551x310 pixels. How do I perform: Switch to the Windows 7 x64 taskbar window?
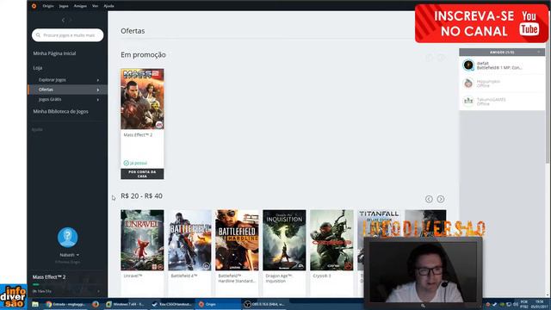(125, 304)
